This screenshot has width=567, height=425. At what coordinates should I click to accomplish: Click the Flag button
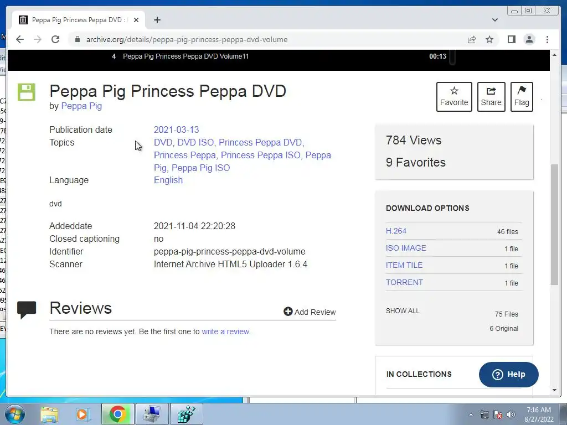pyautogui.click(x=522, y=97)
